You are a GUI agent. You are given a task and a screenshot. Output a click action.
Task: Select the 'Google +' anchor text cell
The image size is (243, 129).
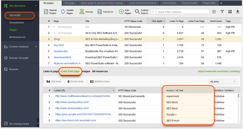[x=172, y=114]
